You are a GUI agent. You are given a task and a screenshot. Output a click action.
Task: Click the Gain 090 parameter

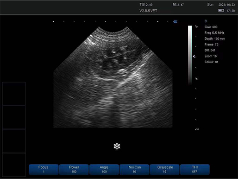(211, 27)
